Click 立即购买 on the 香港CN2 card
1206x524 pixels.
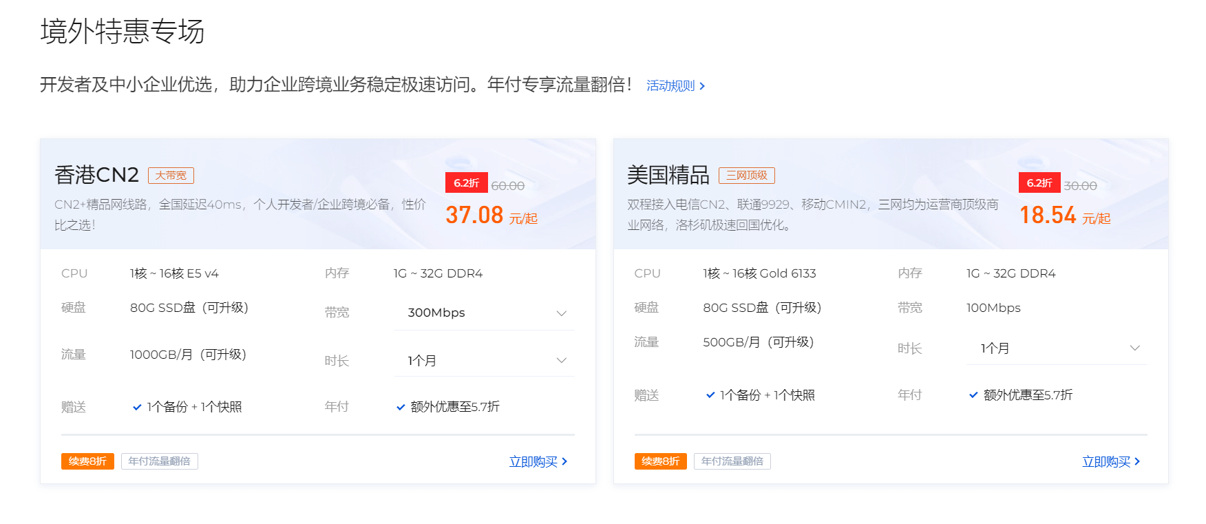click(x=538, y=461)
